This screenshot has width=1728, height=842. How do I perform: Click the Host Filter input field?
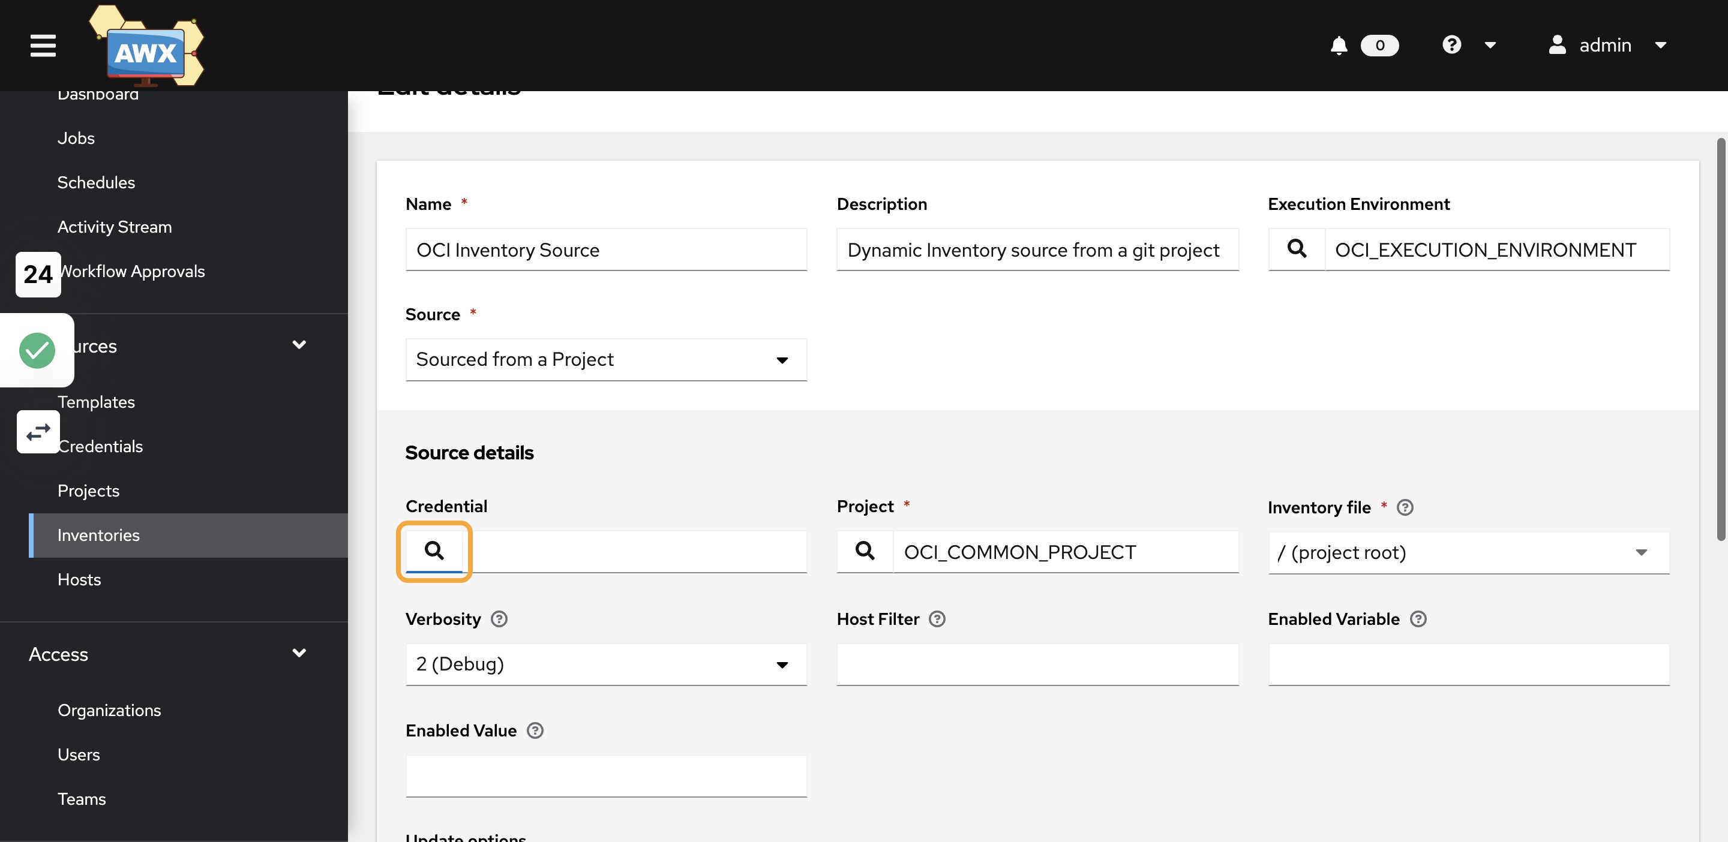tap(1038, 663)
